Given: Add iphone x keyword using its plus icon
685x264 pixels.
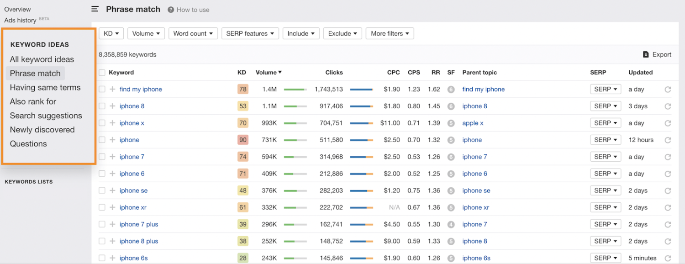Looking at the screenshot, I should click(x=112, y=123).
